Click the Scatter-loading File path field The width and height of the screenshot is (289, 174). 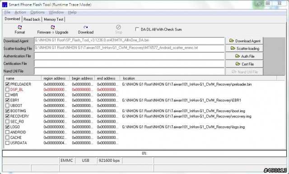[129, 48]
